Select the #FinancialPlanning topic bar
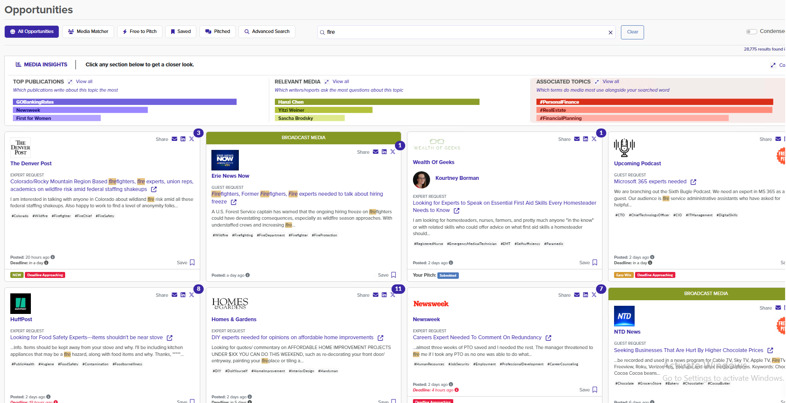 [632, 118]
